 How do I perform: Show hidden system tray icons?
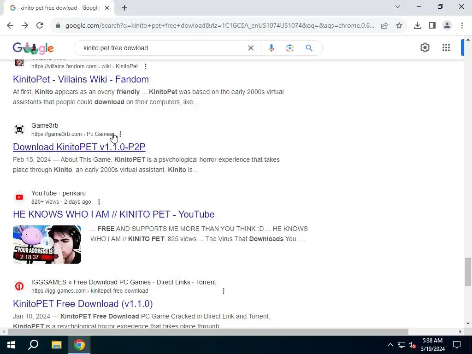[390, 345]
